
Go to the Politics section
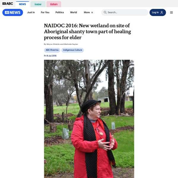click(x=60, y=12)
